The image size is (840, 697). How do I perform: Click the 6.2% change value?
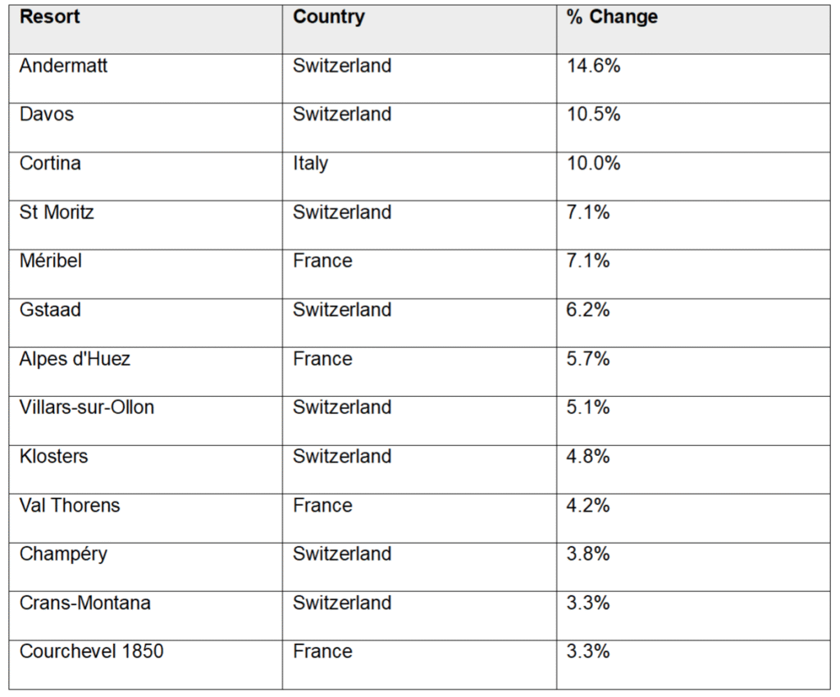[x=588, y=310]
